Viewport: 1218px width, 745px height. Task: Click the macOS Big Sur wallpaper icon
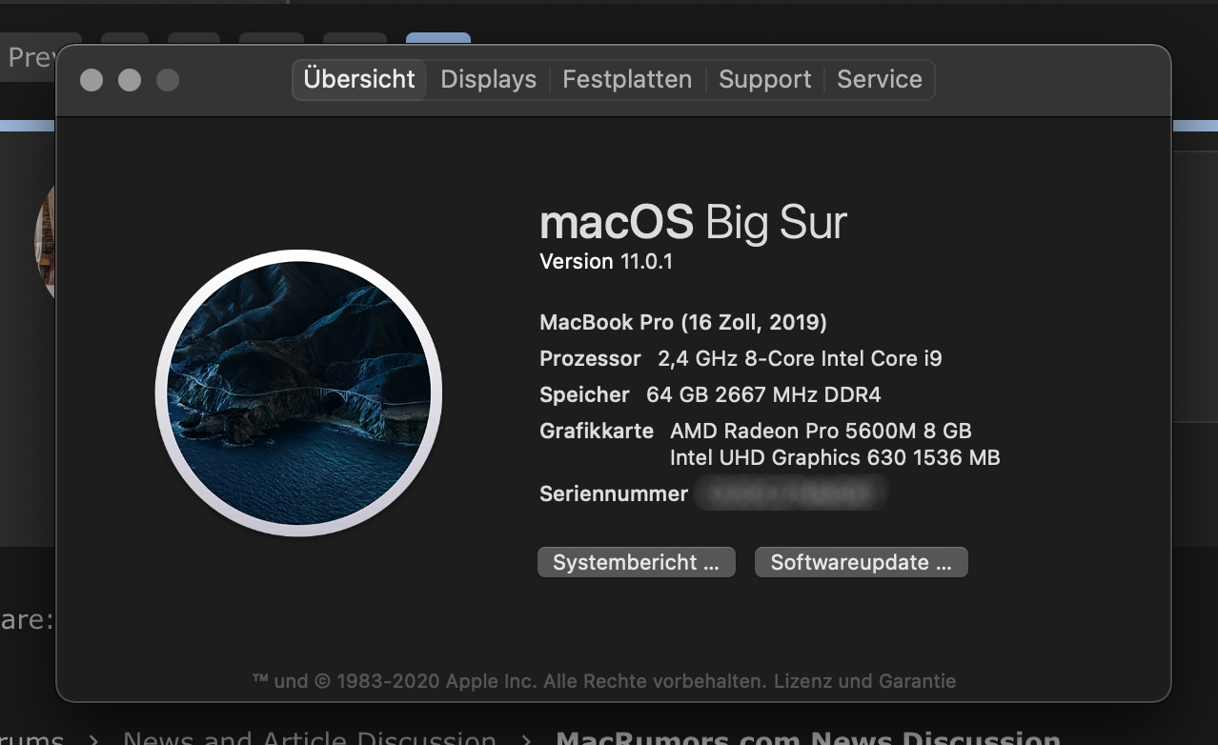pyautogui.click(x=298, y=393)
